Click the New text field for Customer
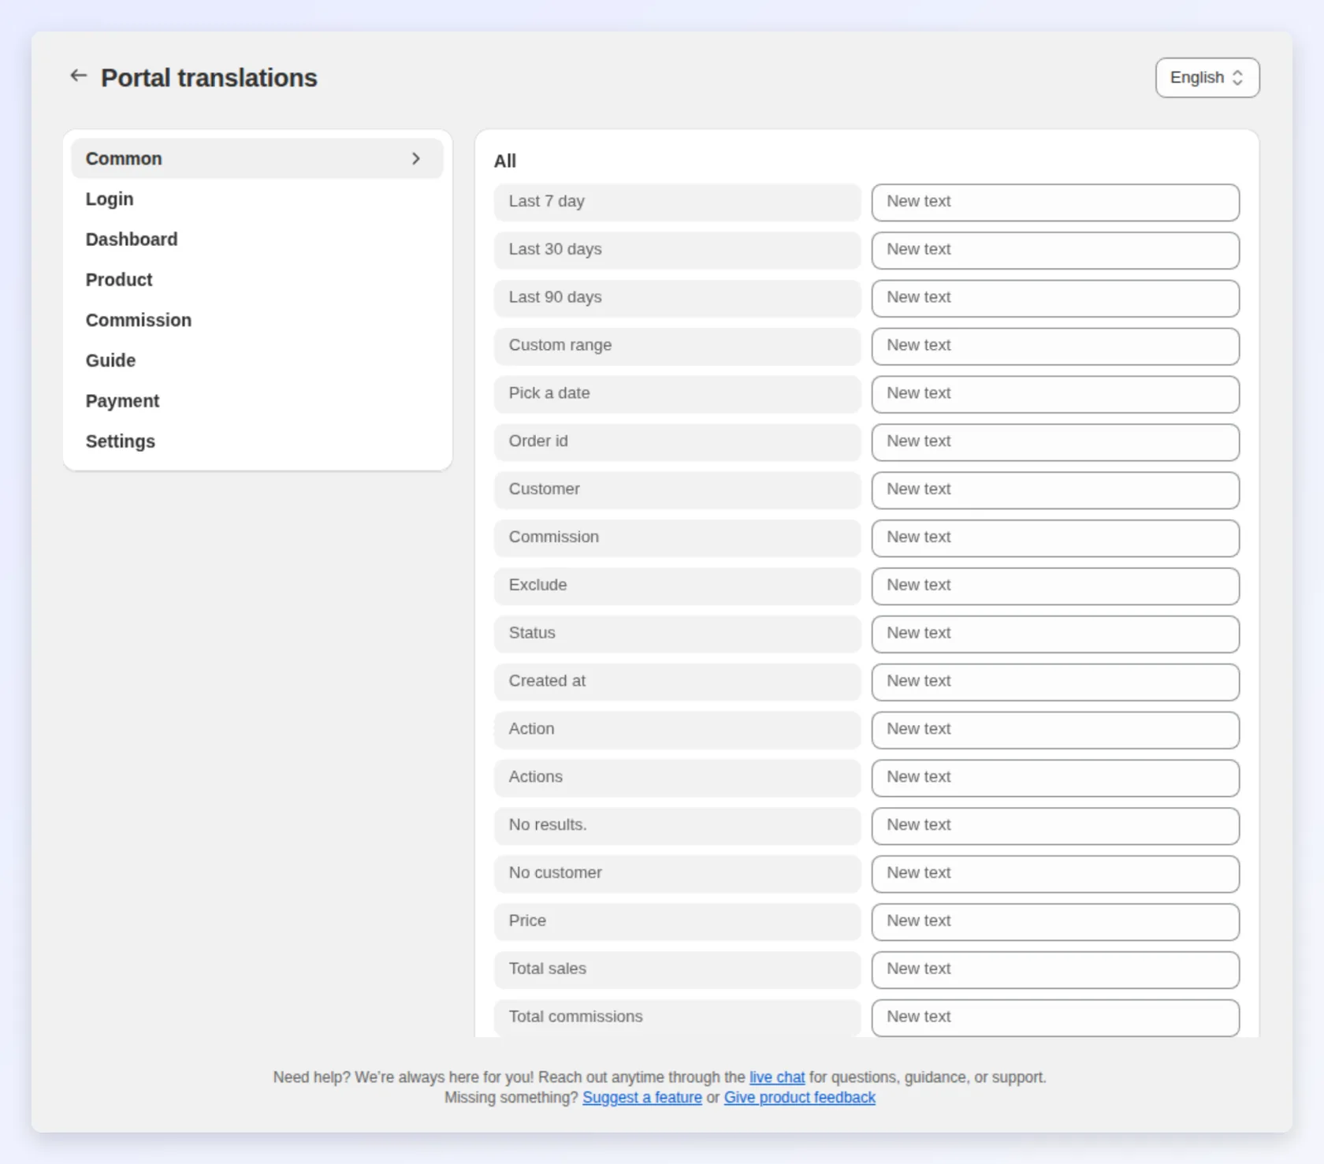 [x=1054, y=490]
